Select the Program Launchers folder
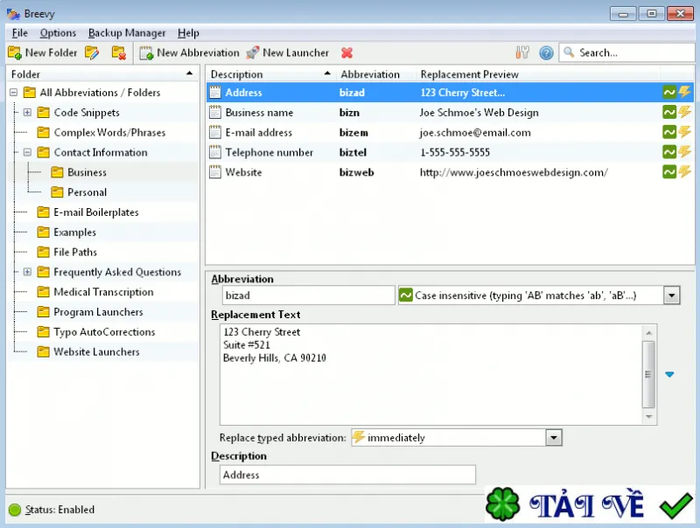This screenshot has width=700, height=528. [x=98, y=312]
